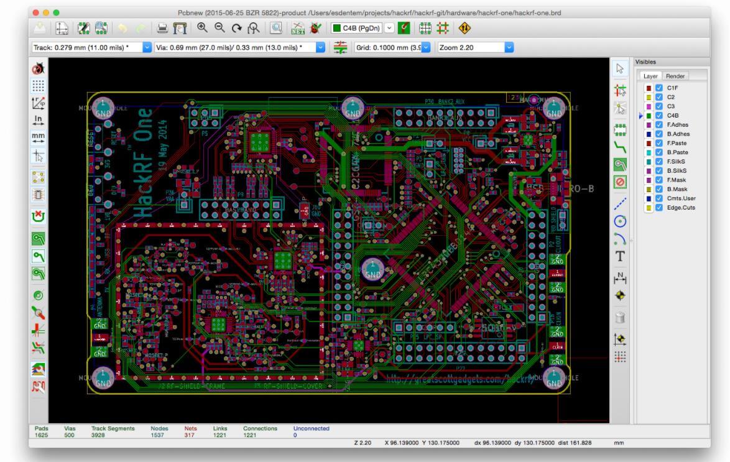Screen dimensions: 730x462
Task: Click Track Segments 3928 in status bar
Action: 113,432
